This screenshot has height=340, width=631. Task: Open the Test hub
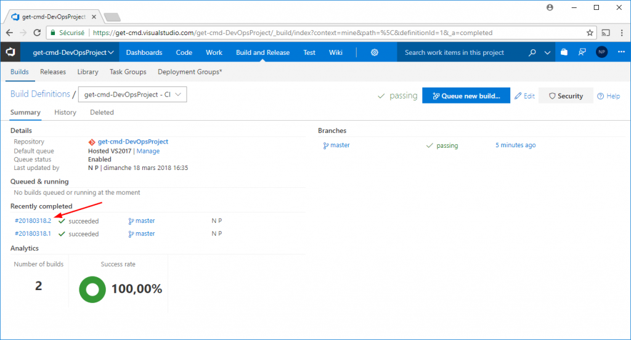[x=309, y=52]
